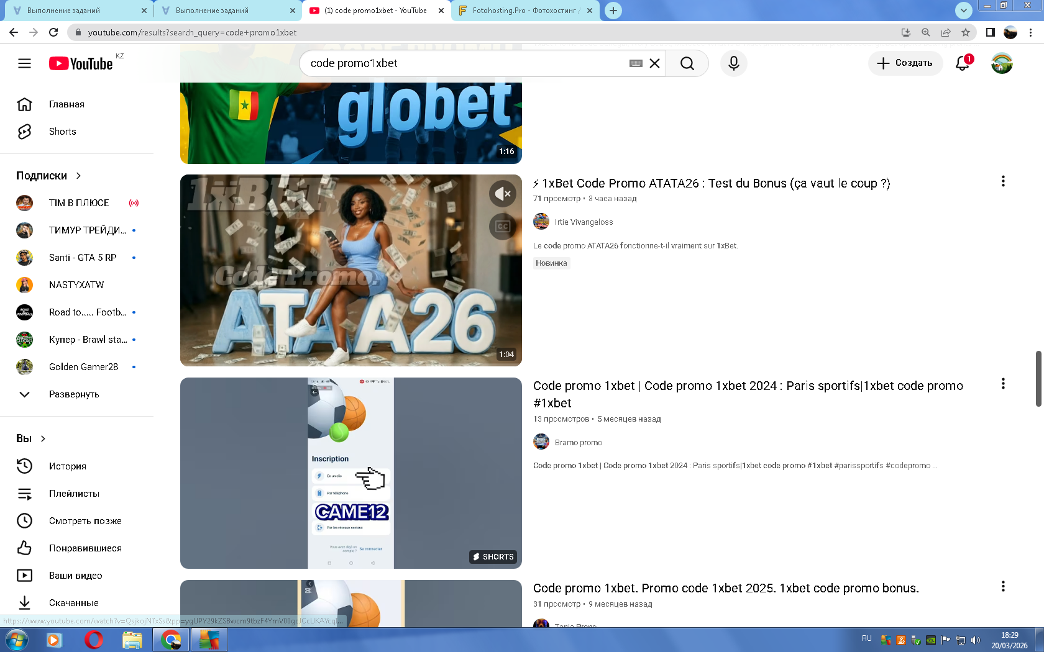Open История watch history

[76, 466]
